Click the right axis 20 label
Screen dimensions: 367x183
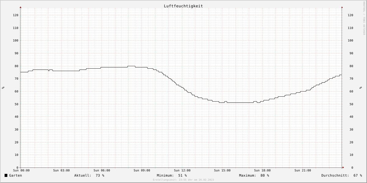point(351,142)
